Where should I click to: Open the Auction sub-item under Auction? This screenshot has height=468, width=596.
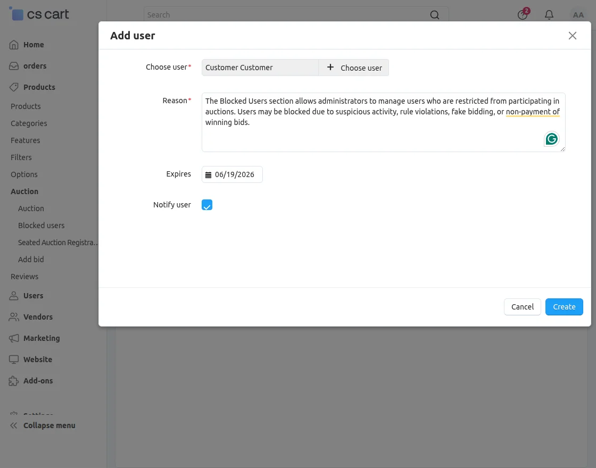pyautogui.click(x=31, y=208)
